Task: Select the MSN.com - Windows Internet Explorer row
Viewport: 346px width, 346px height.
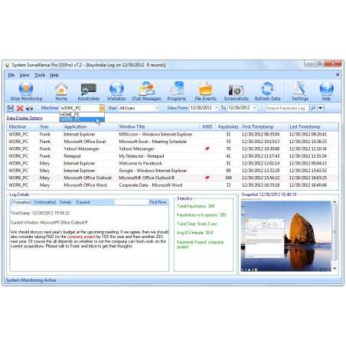Action: coord(172,134)
